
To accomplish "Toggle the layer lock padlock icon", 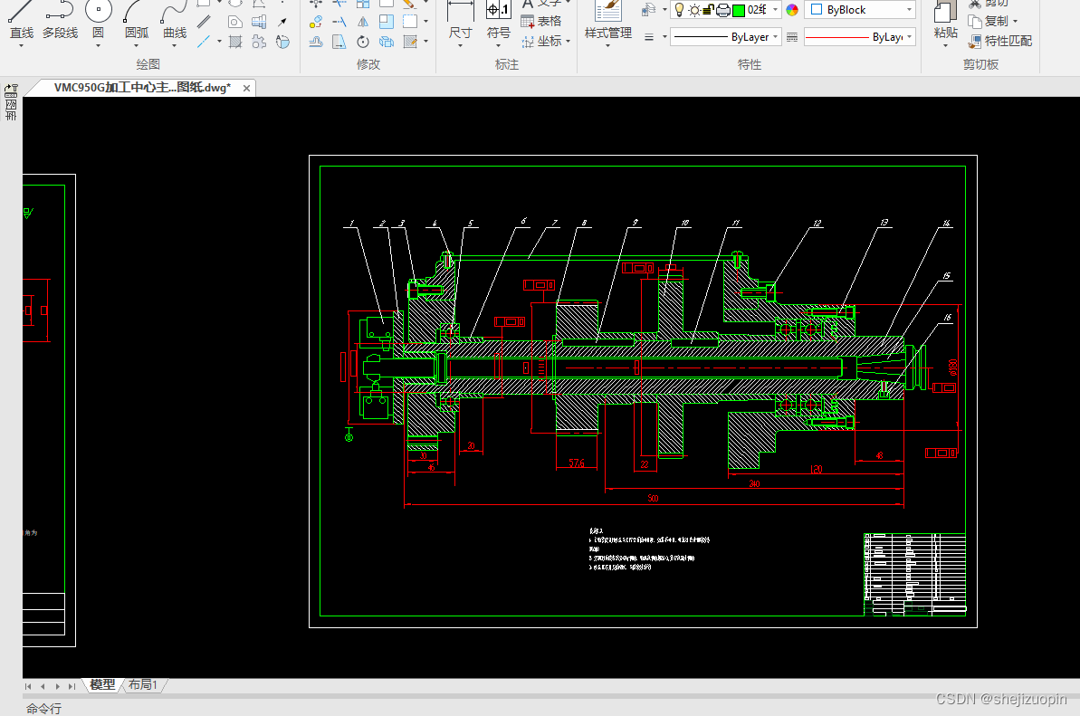I will (708, 10).
